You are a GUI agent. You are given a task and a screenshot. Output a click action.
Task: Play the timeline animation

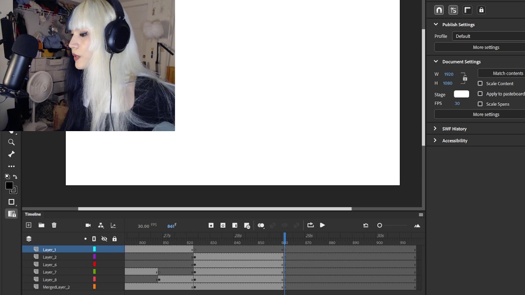coord(322,225)
